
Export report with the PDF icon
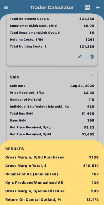87,7
